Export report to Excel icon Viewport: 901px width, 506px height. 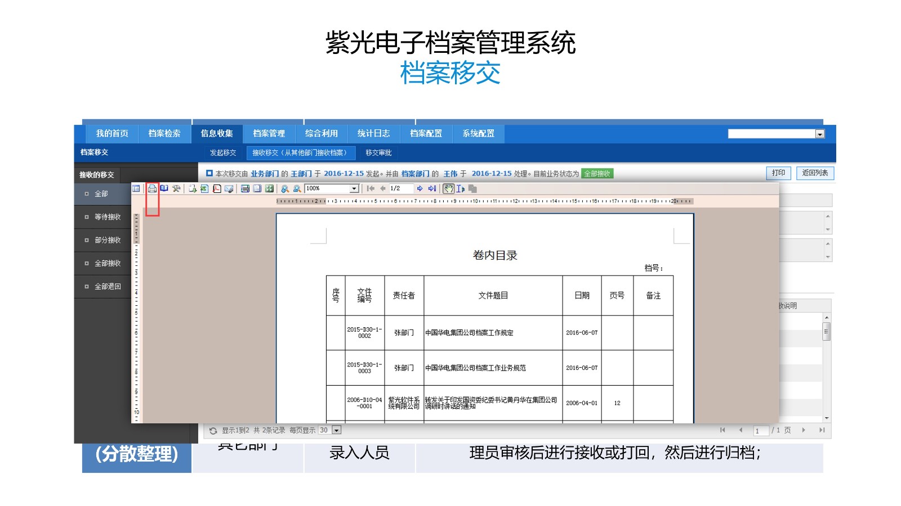coord(204,189)
